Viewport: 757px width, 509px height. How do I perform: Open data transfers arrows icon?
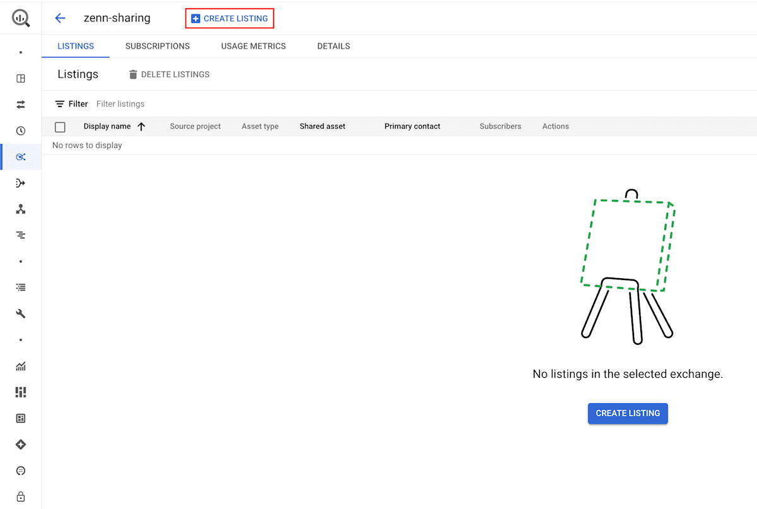click(21, 105)
